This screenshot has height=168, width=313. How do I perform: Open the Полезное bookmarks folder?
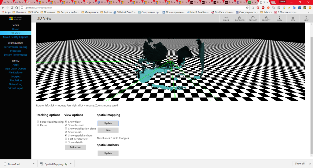[x=48, y=12]
